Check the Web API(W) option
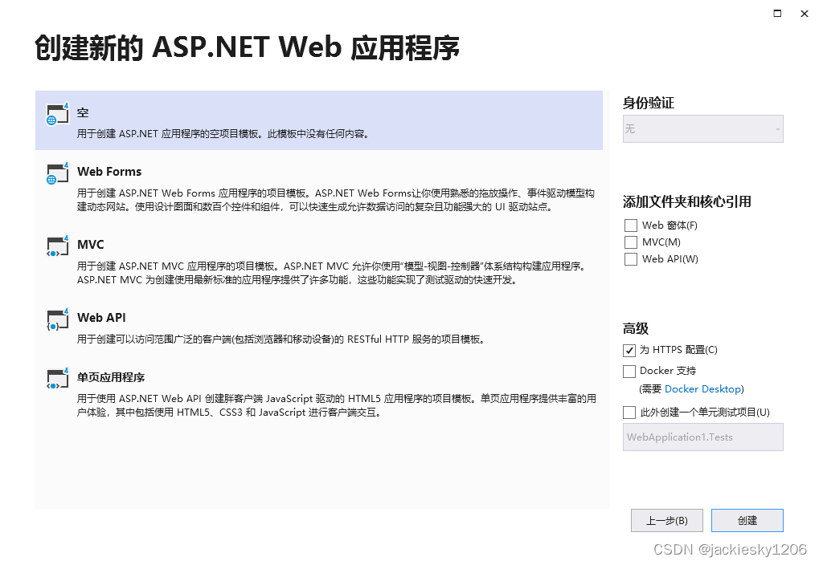 (x=630, y=258)
